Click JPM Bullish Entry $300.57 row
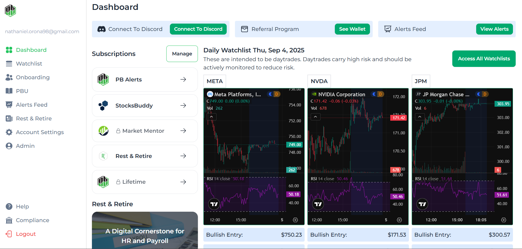Image resolution: width=522 pixels, height=249 pixels. (x=462, y=235)
